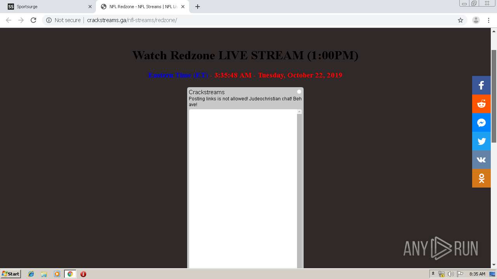Open red Opera-style taskbar icon
The height and width of the screenshot is (279, 497).
[83, 274]
